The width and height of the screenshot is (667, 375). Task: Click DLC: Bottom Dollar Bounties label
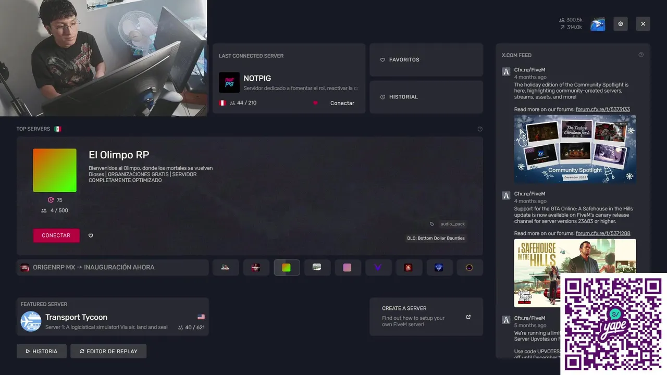tap(436, 239)
